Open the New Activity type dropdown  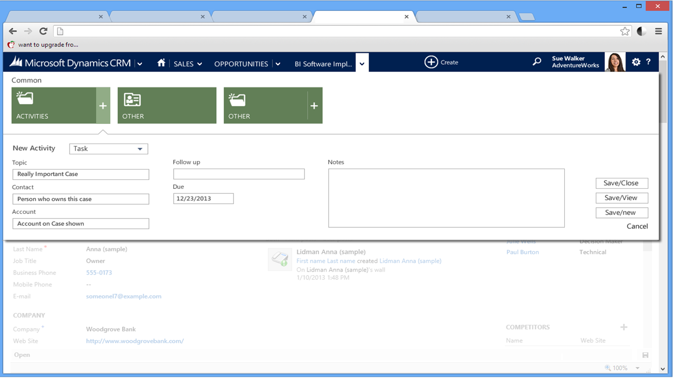pyautogui.click(x=109, y=149)
